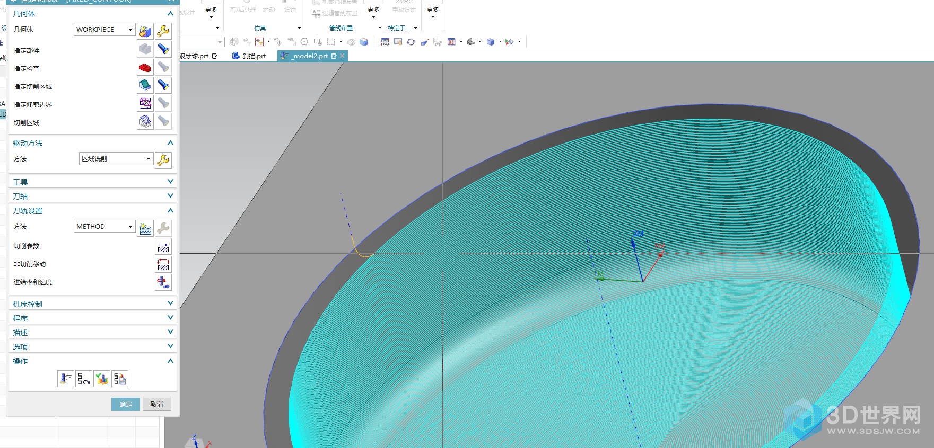Open 非切削移动 (non-cutting moves) icon
934x448 pixels.
click(163, 264)
